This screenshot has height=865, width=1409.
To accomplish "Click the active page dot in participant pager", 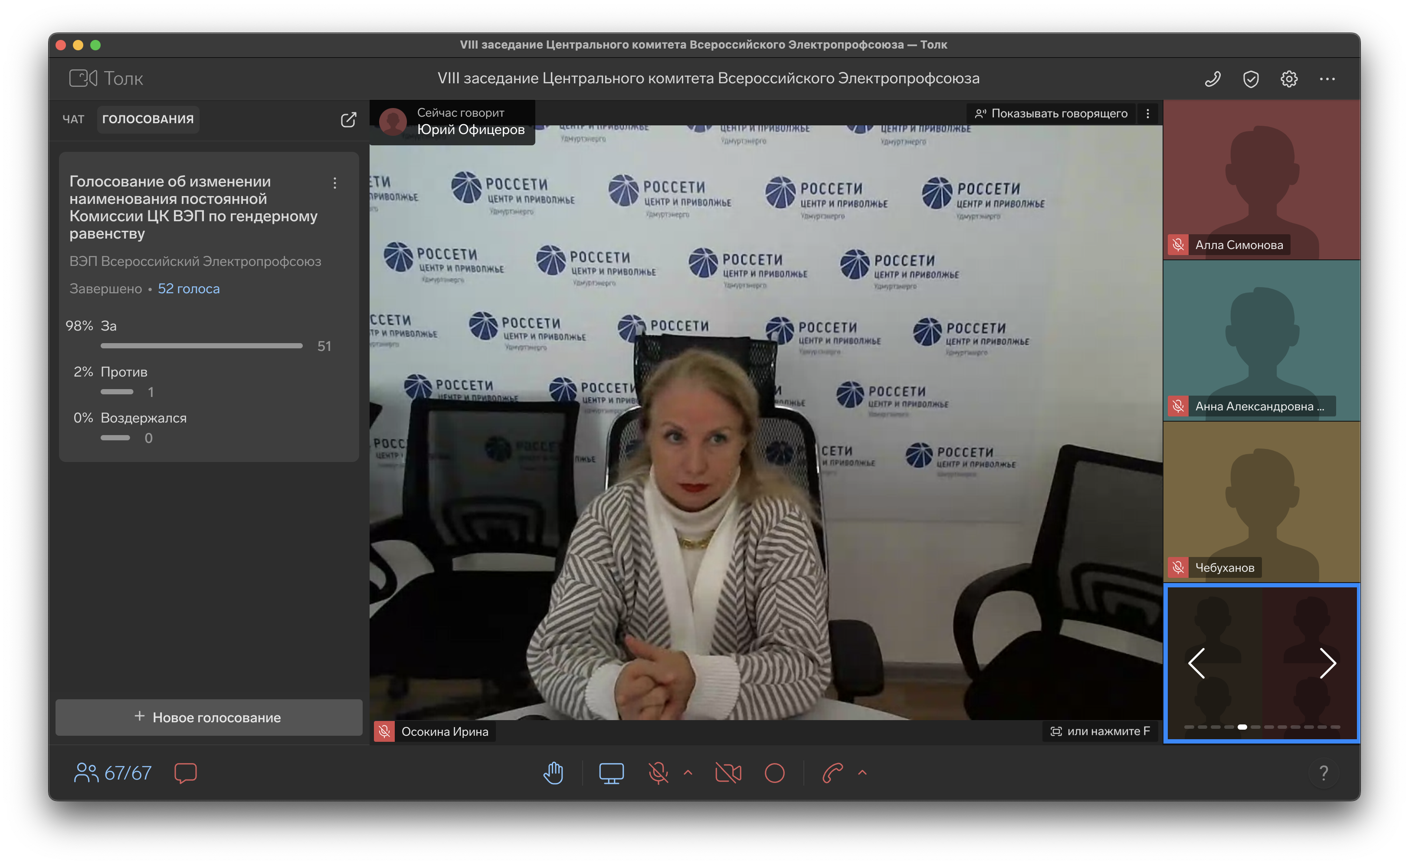I will tap(1242, 727).
